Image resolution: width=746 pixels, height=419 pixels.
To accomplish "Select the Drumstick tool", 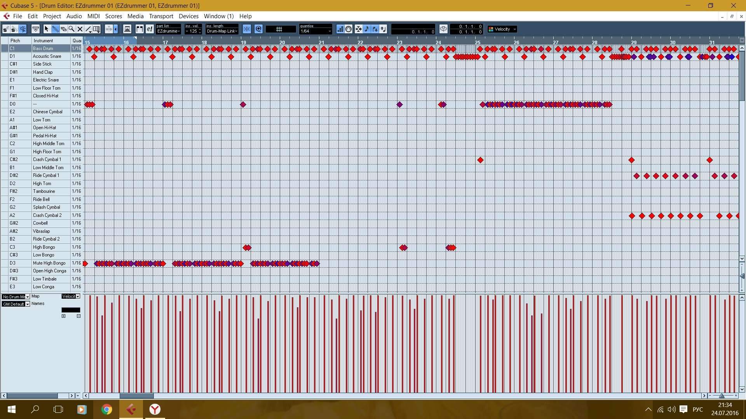I will pos(55,29).
